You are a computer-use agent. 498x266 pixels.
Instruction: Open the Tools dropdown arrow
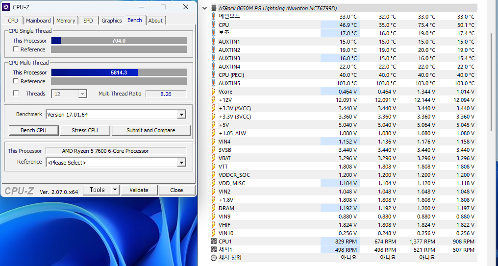click(115, 190)
